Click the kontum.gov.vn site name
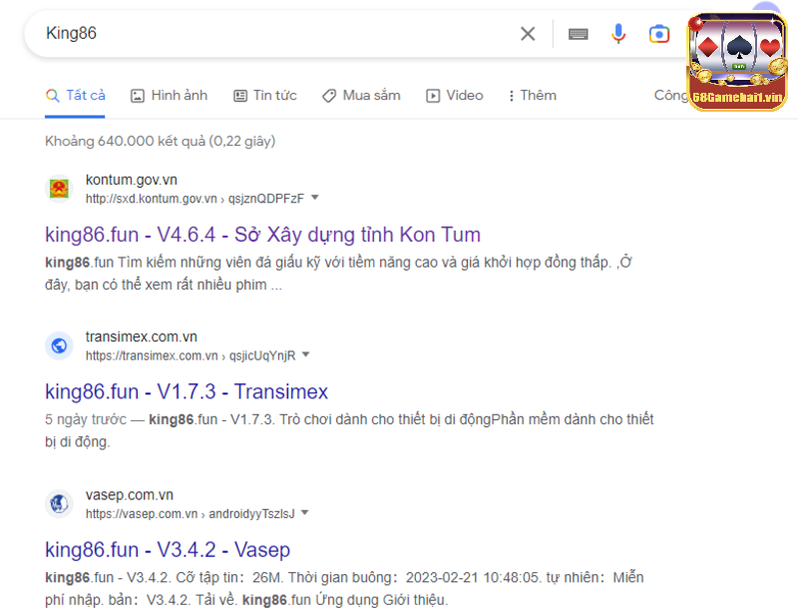This screenshot has width=798, height=615. pos(132,180)
